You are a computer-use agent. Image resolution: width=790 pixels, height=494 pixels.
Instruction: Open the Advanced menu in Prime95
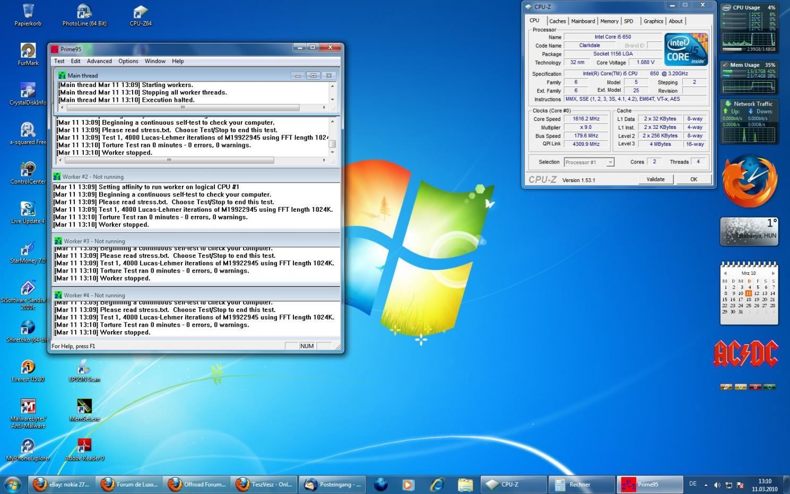[99, 61]
